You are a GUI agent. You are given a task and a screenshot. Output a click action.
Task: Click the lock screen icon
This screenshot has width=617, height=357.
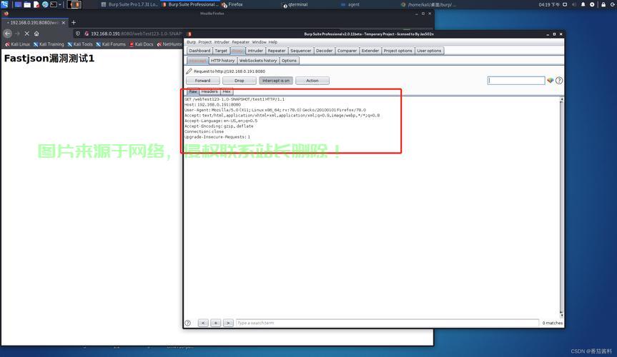(x=603, y=4)
